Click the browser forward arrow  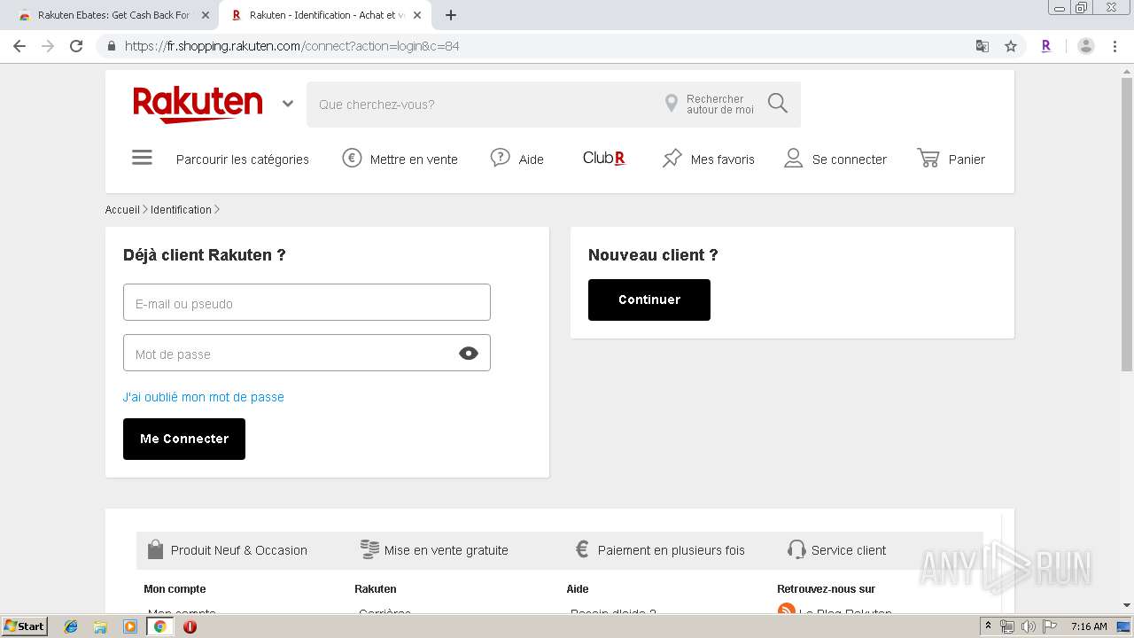48,46
